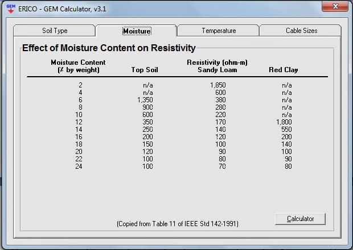Click moisture content value 24
Viewport: 353px width, 250px height.
point(79,166)
